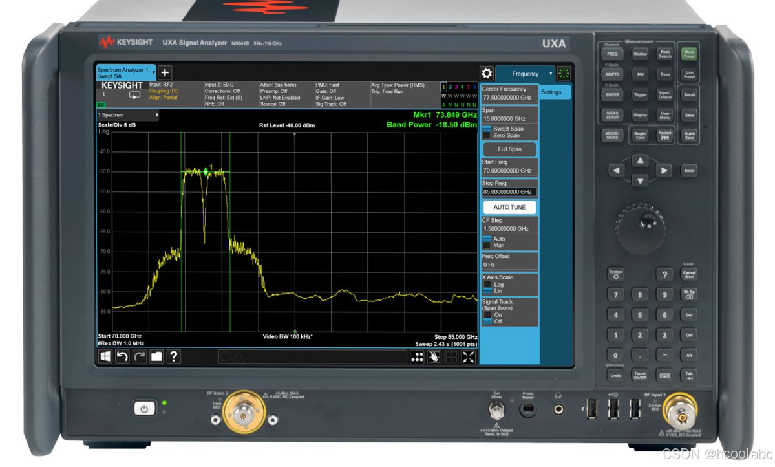Tap the Quick Save key
Image resolution: width=775 pixels, height=467 pixels.
click(689, 135)
